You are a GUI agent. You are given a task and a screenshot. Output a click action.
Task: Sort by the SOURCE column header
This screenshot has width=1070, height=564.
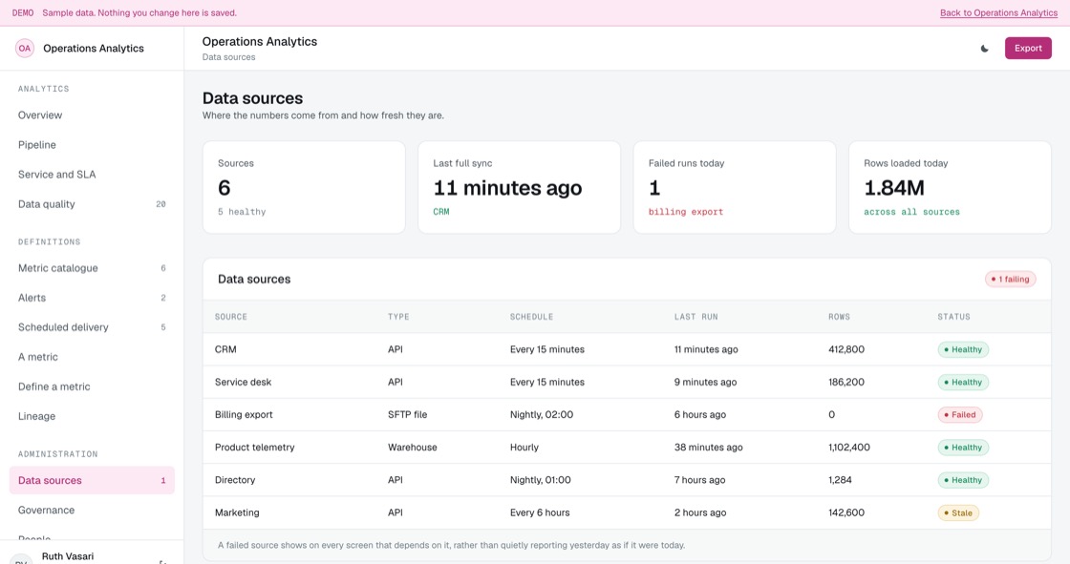230,317
